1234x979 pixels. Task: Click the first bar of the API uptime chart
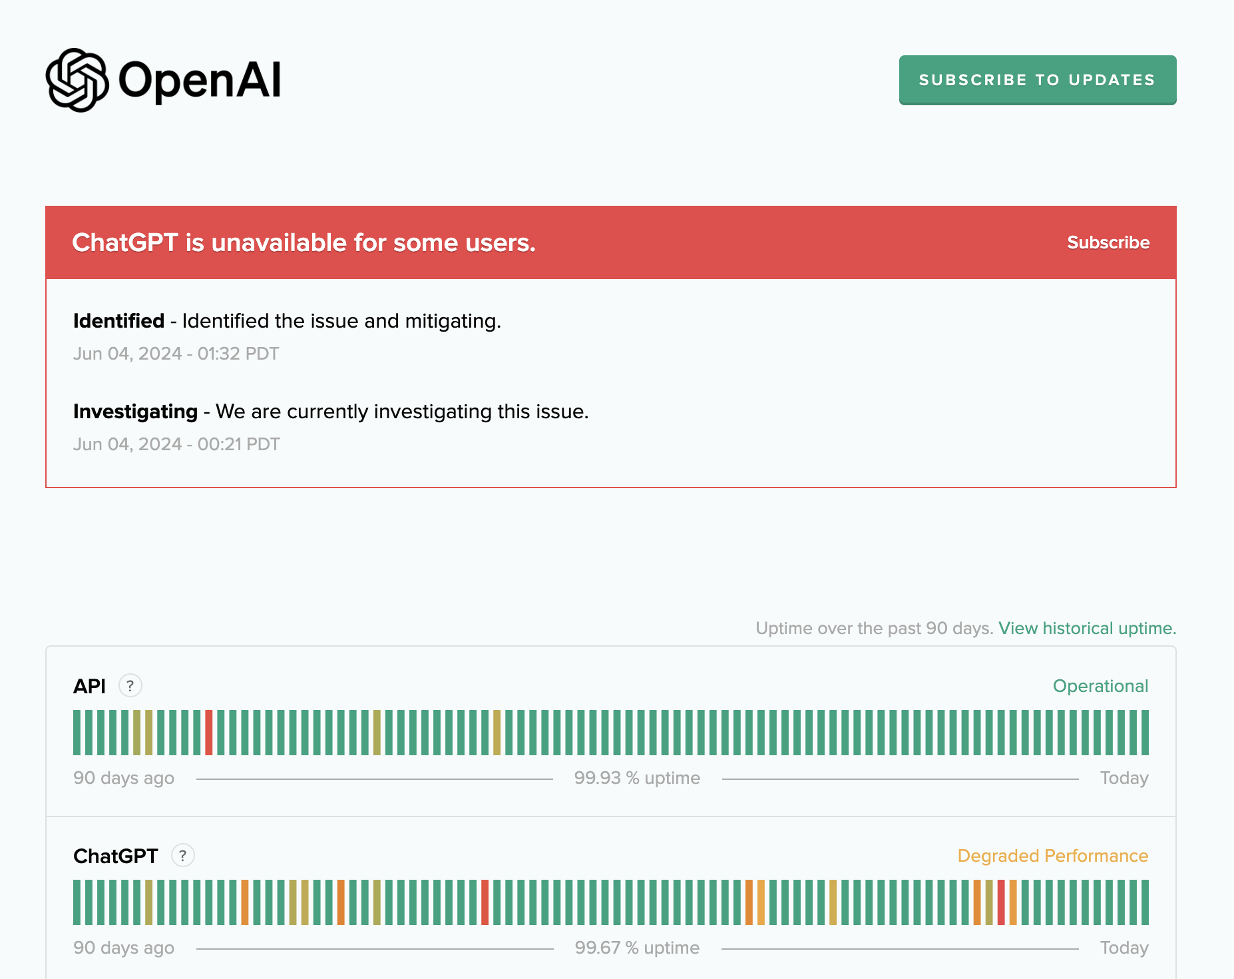pyautogui.click(x=77, y=733)
